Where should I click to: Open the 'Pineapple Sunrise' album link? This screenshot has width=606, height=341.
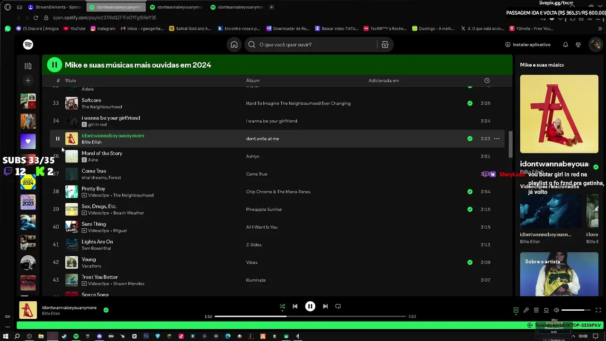(x=264, y=209)
